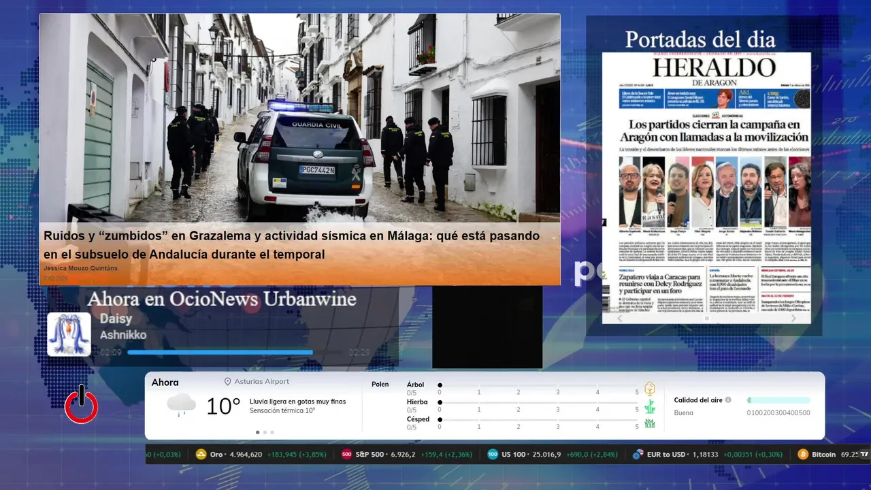Viewport: 871px width, 490px height.
Task: Click the Césped pollen level slider
Action: [x=538, y=420]
